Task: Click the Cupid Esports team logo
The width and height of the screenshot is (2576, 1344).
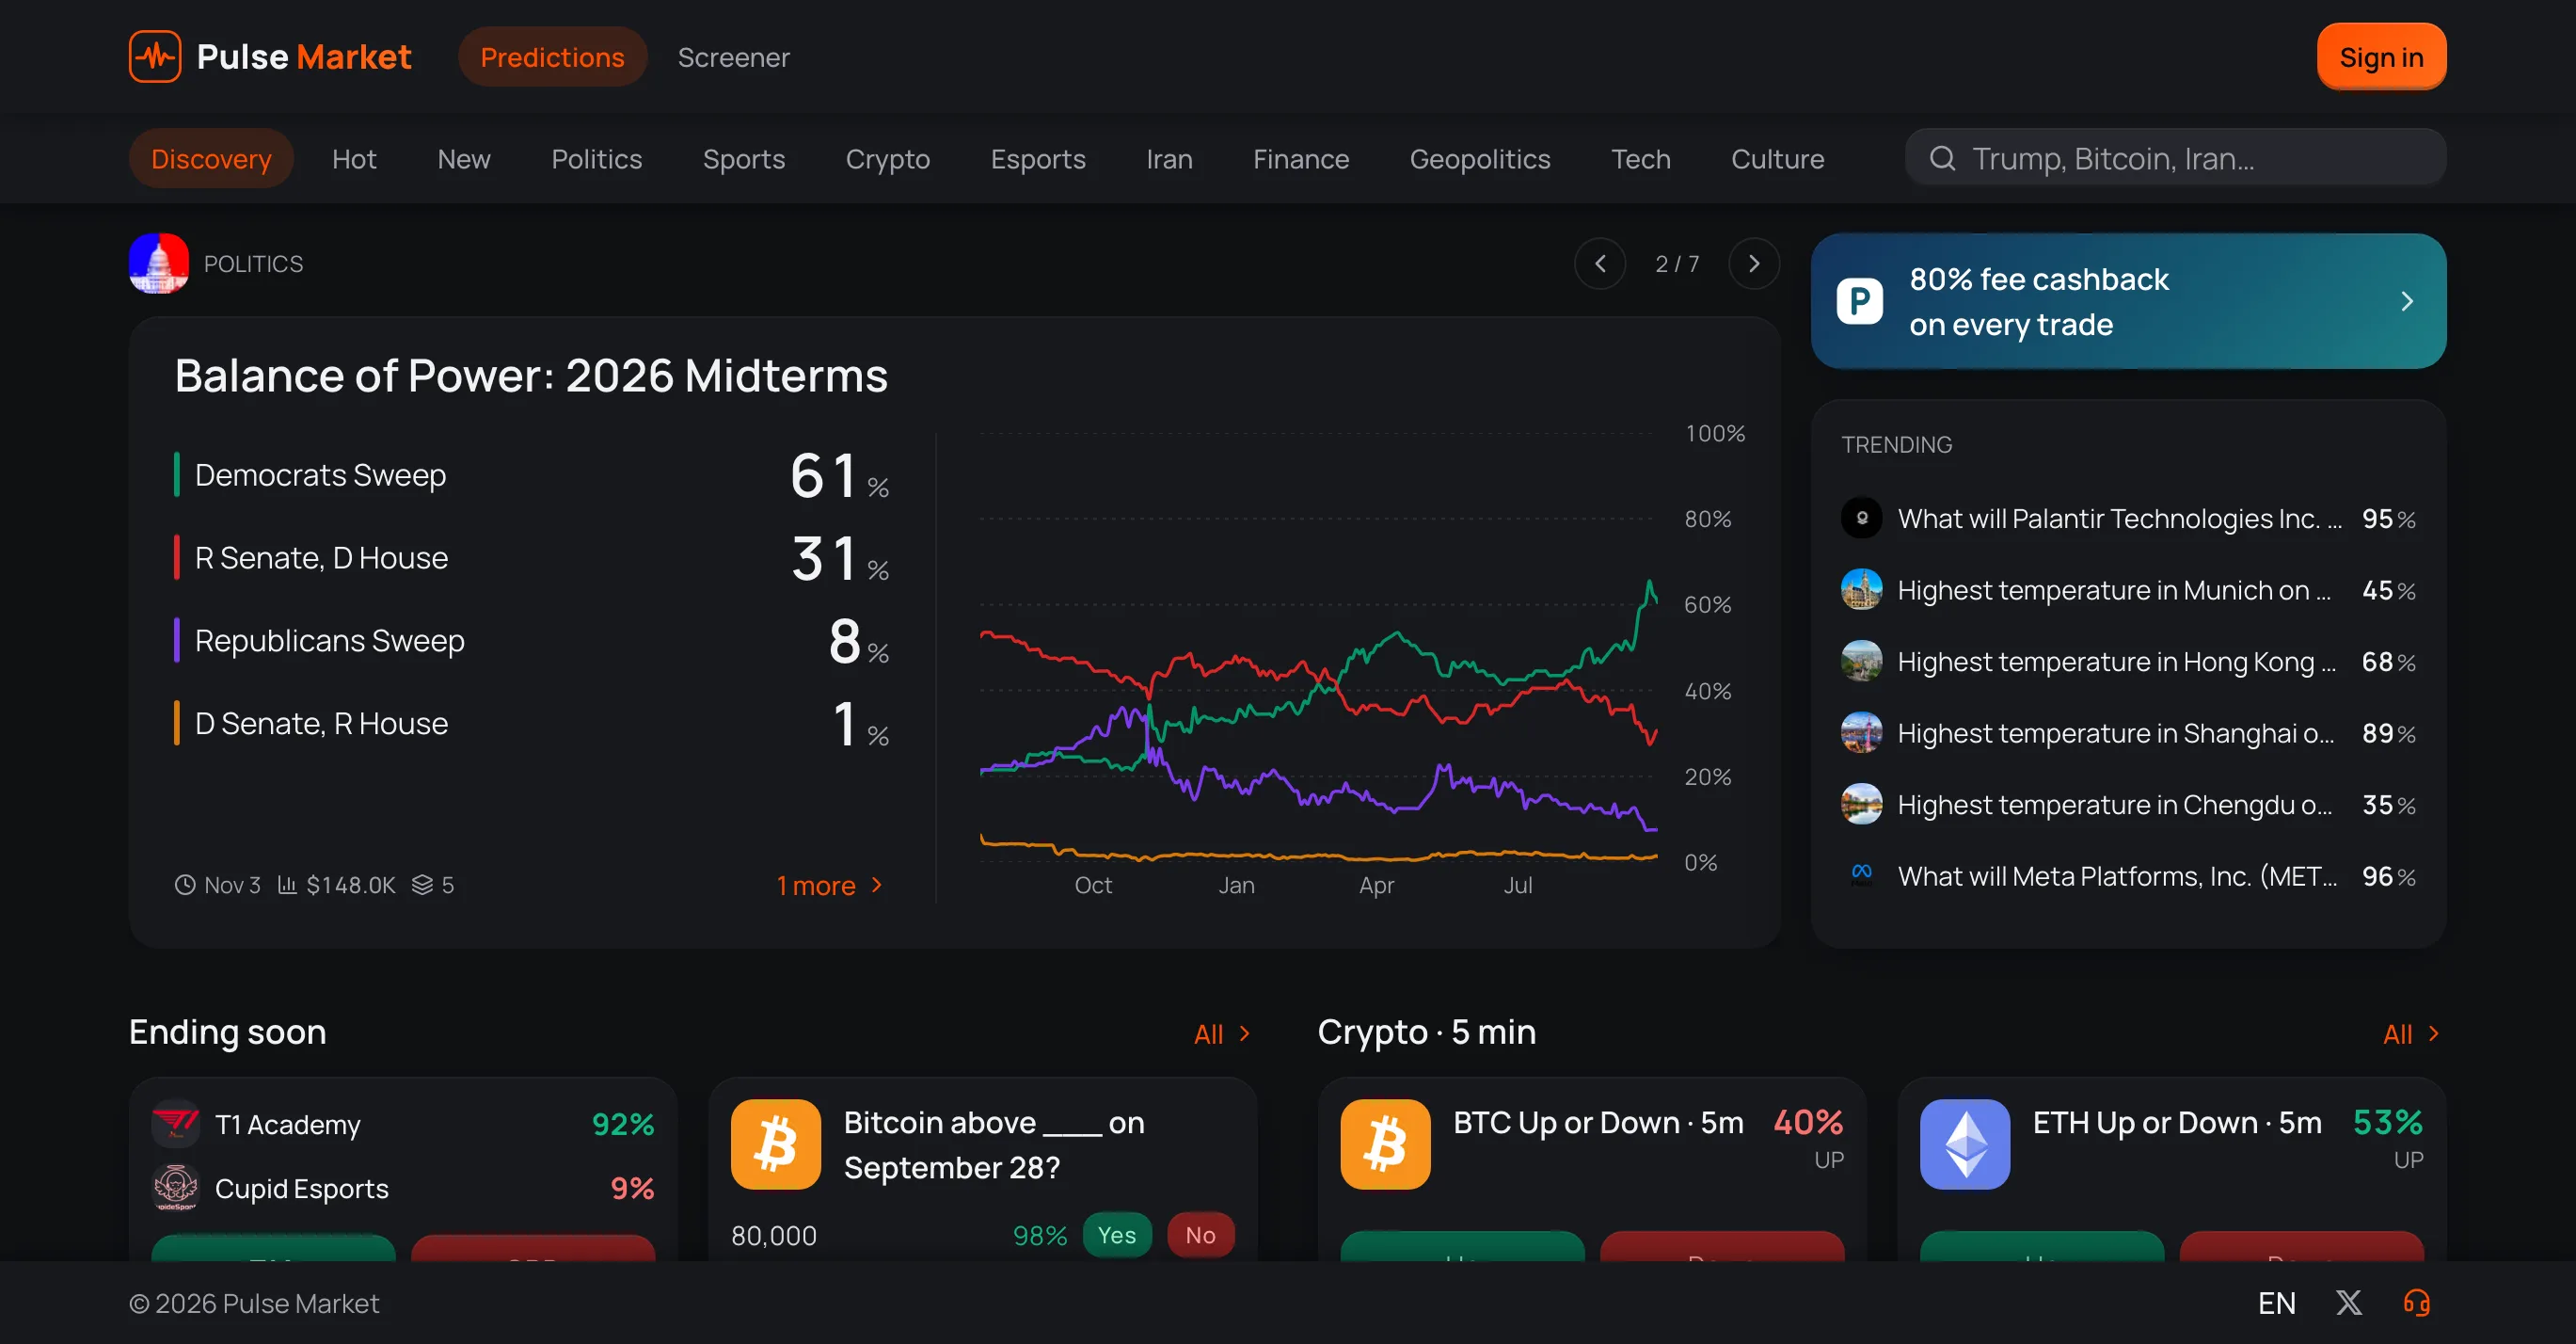Action: click(x=175, y=1188)
